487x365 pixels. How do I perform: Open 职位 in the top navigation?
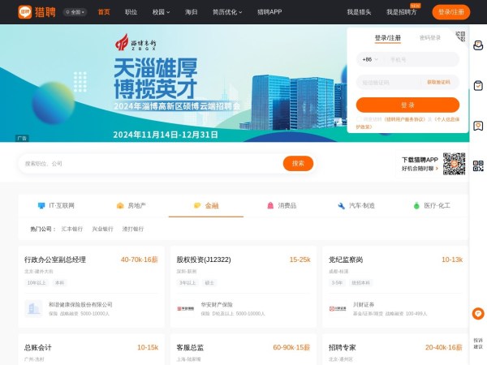[131, 12]
